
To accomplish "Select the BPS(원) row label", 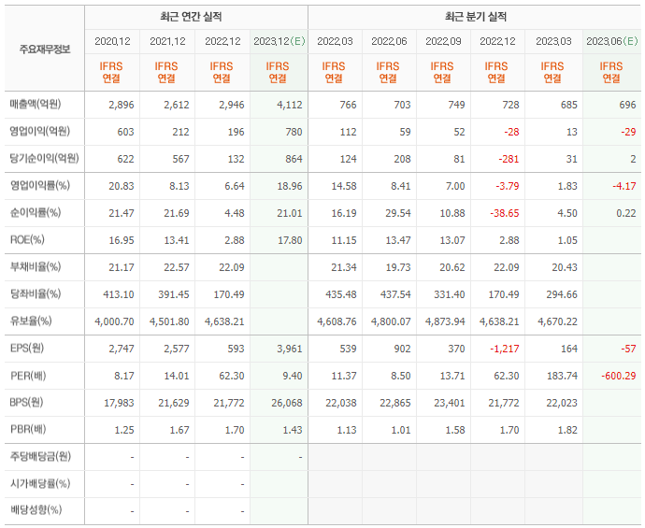I will [x=26, y=403].
